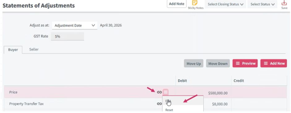Select the Buyer tab
291x113 pixels.
[x=13, y=50]
